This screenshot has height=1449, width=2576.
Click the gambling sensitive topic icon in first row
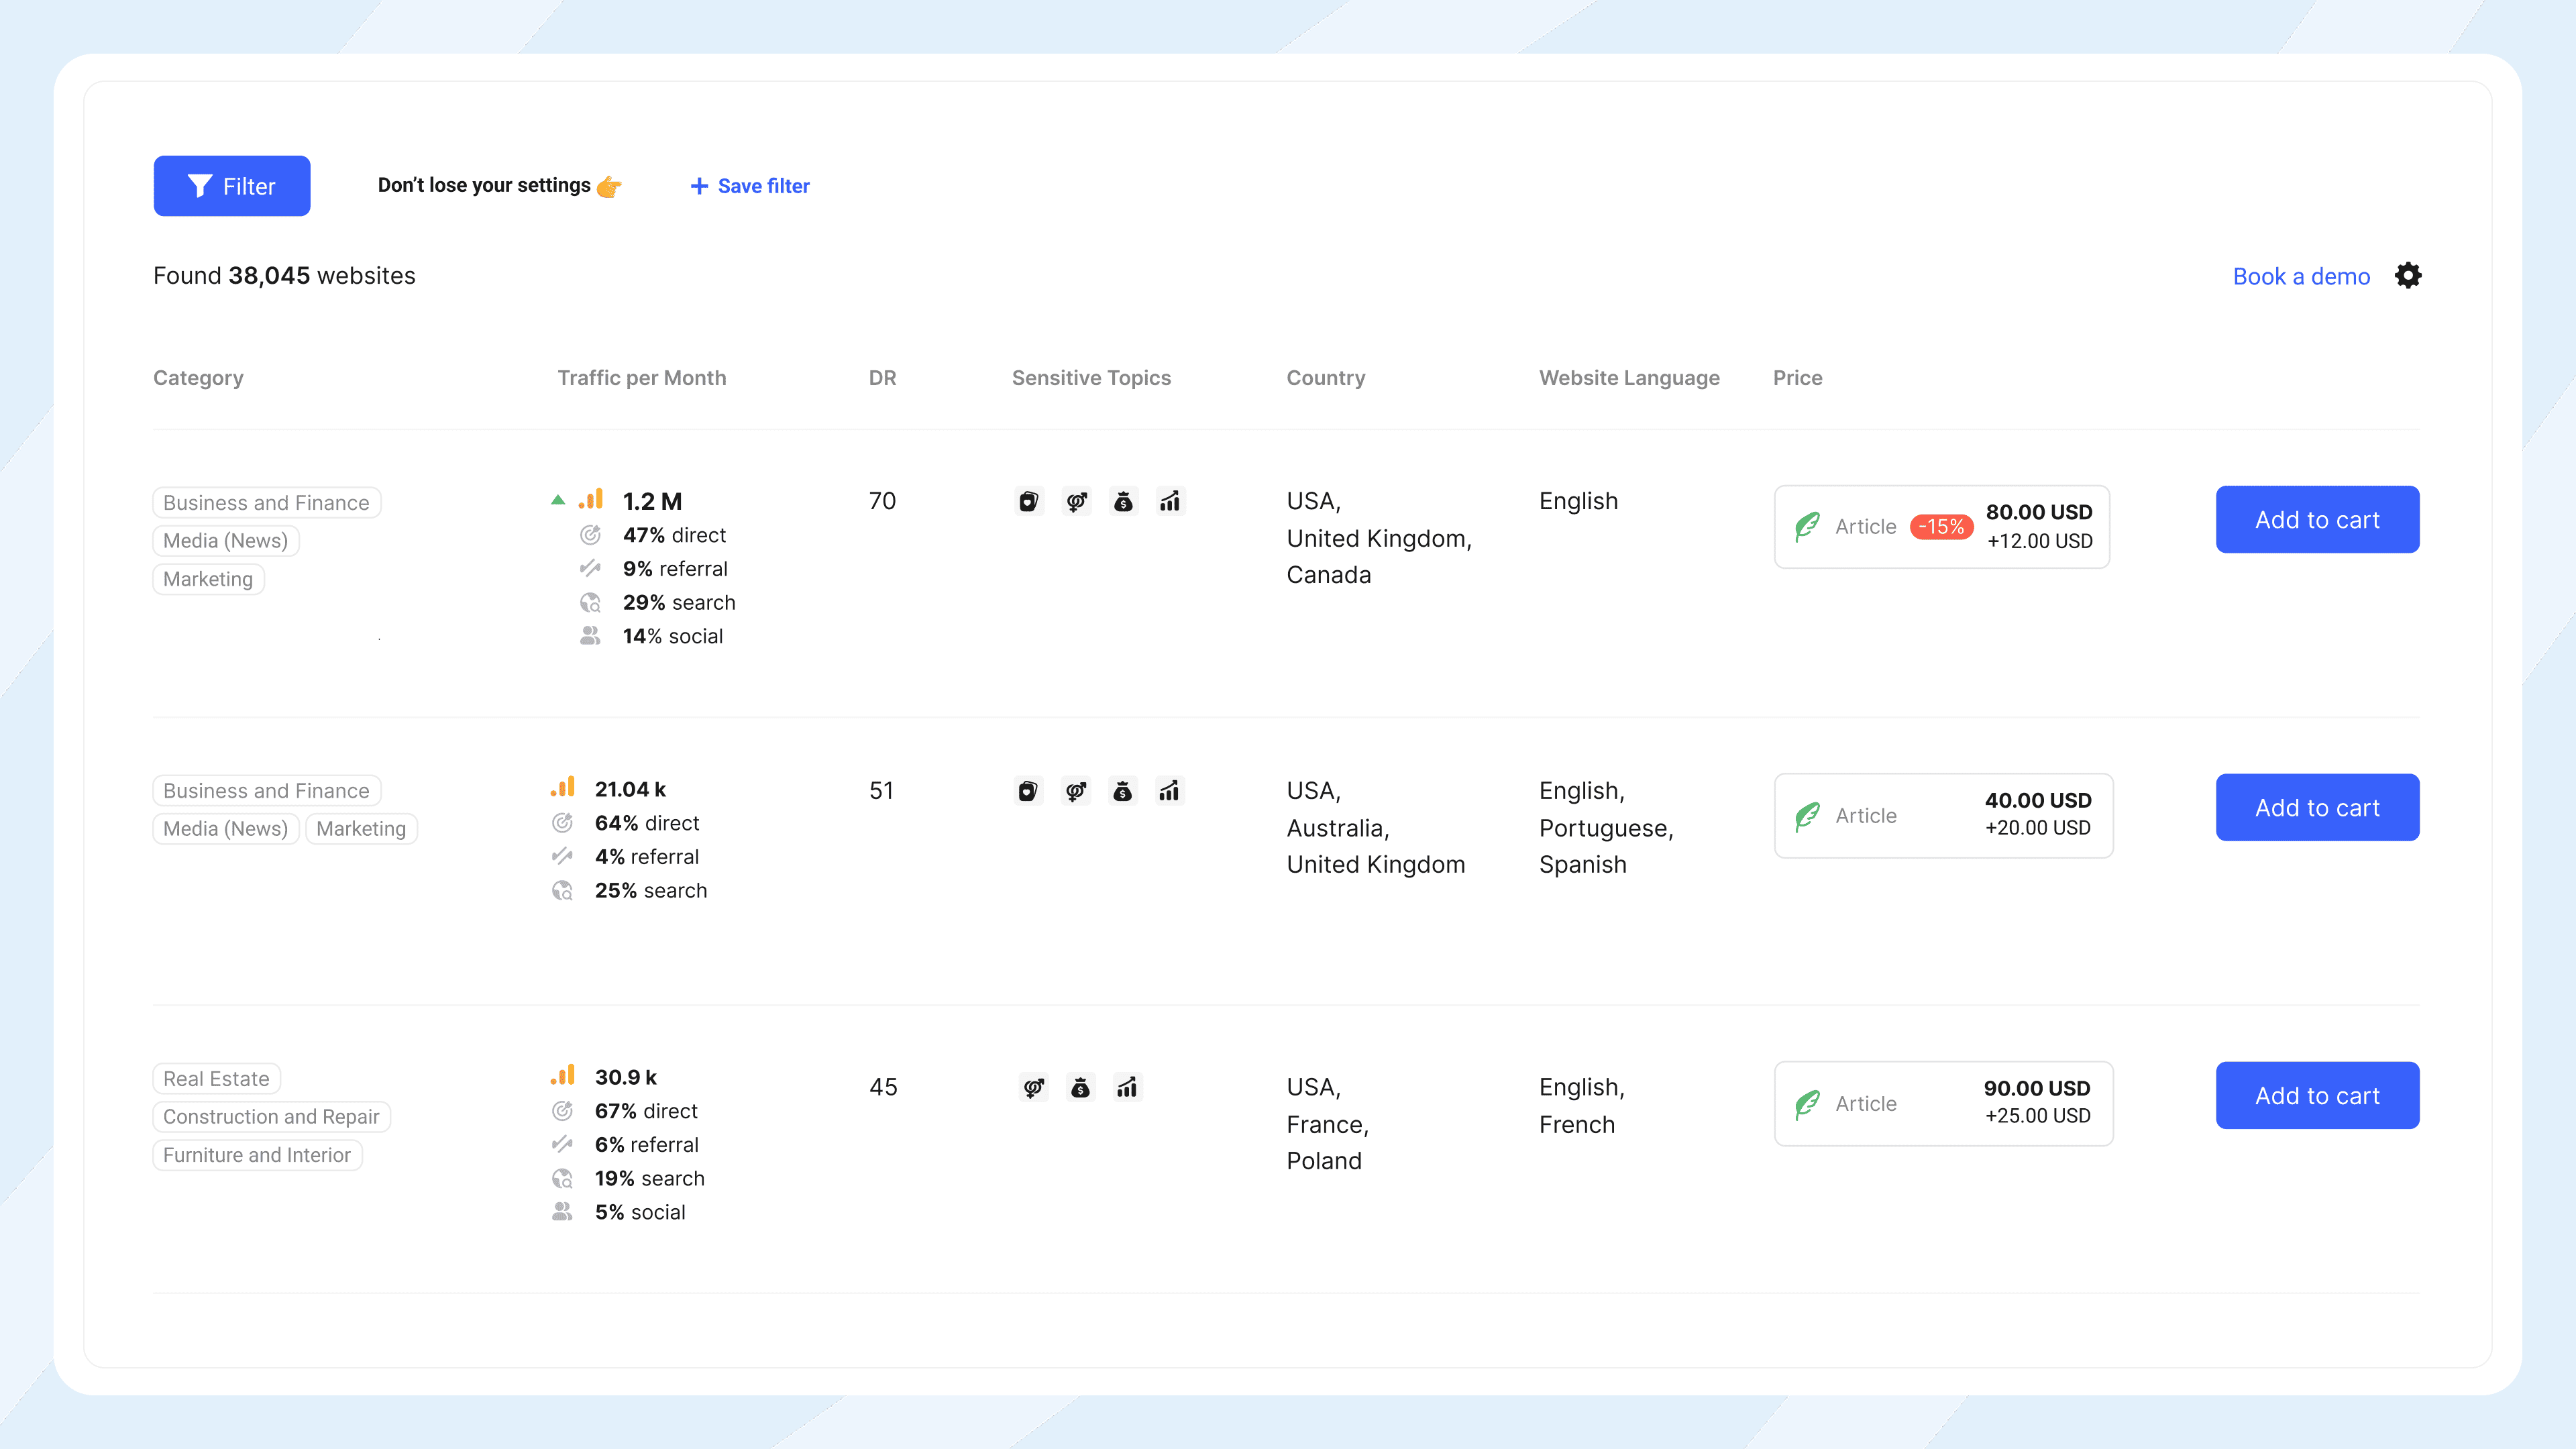1028,501
